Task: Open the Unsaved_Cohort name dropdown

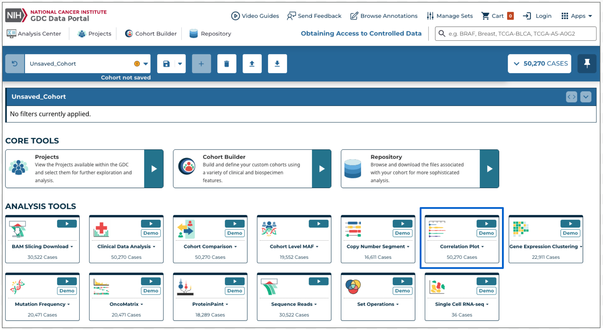Action: point(145,64)
